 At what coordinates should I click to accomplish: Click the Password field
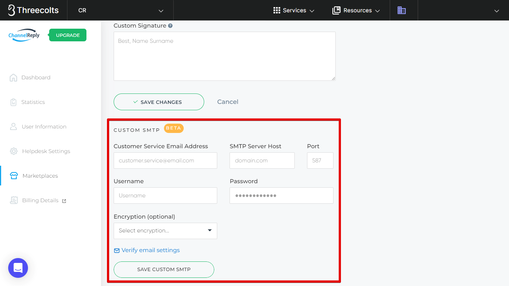click(x=281, y=196)
